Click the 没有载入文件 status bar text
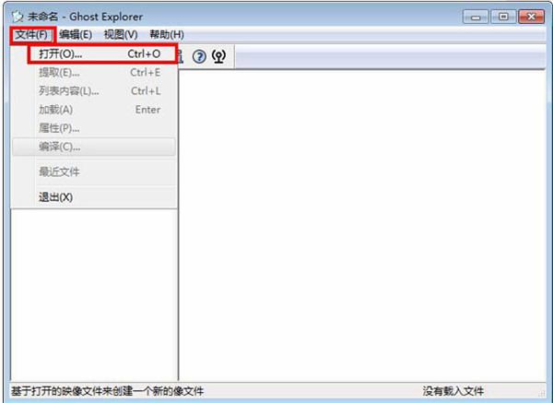 point(453,391)
